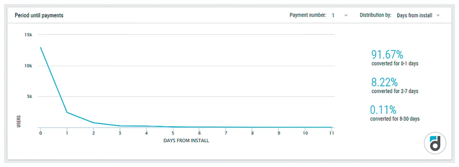Click the 10k y-axis label
This screenshot has height=167, width=459.
pos(28,66)
